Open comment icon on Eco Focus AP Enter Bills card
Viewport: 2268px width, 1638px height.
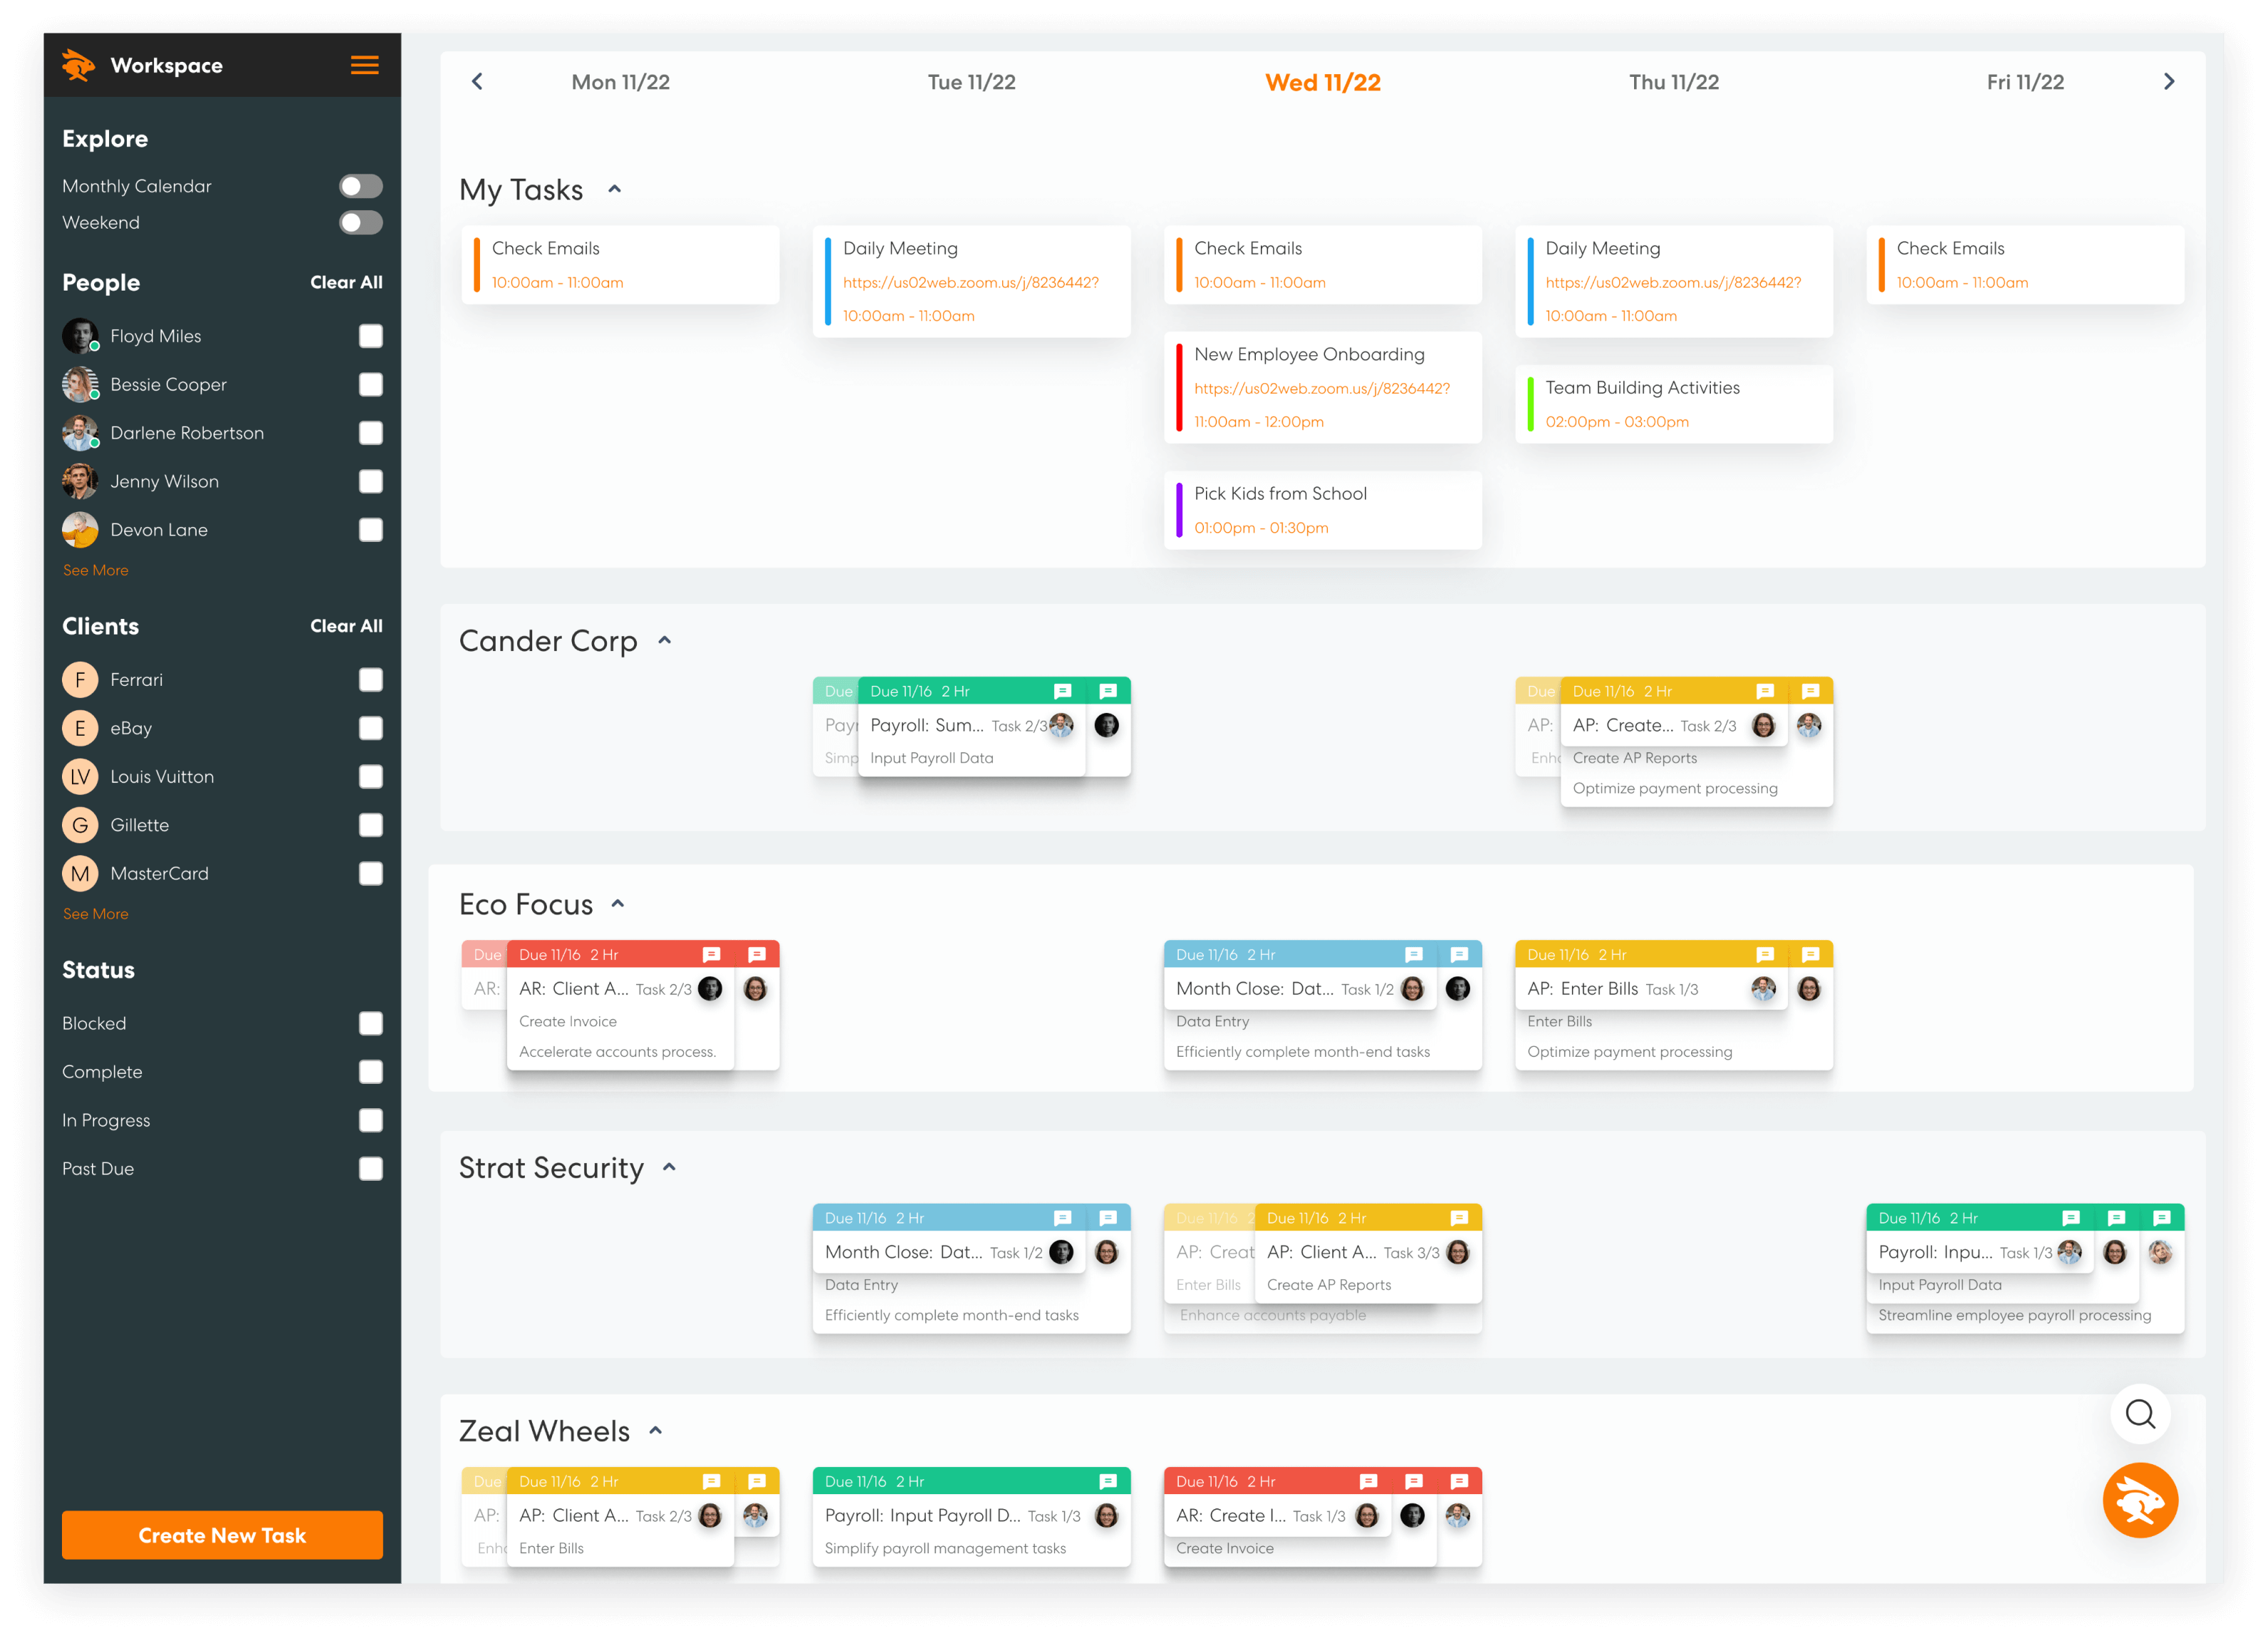click(1765, 954)
